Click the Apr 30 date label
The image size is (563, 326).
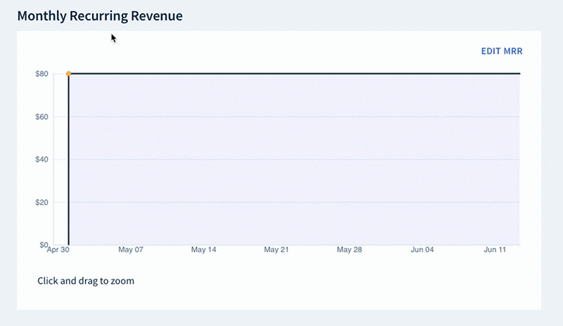click(58, 249)
